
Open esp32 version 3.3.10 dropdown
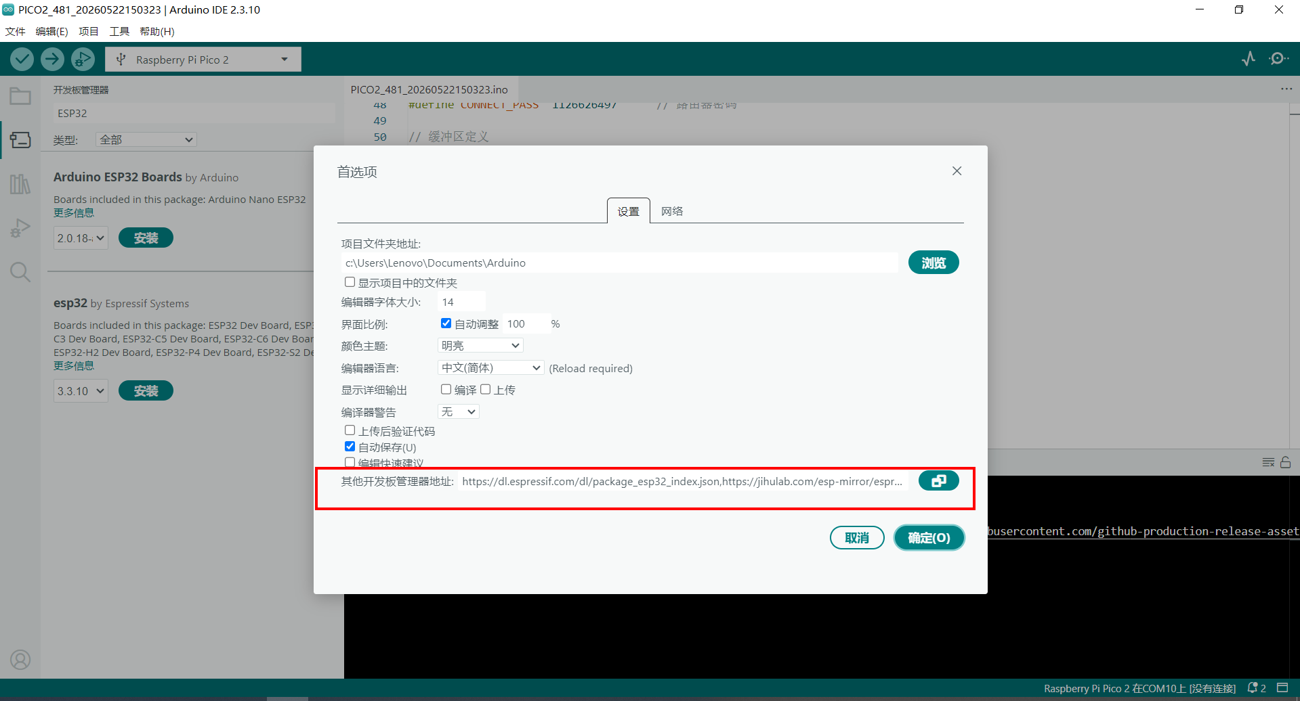pos(81,391)
